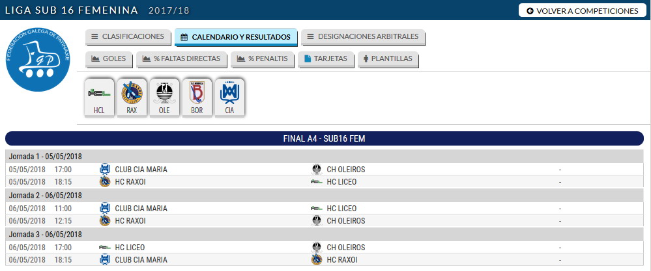
Task: Click Volver a Competiciones button
Action: point(582,11)
